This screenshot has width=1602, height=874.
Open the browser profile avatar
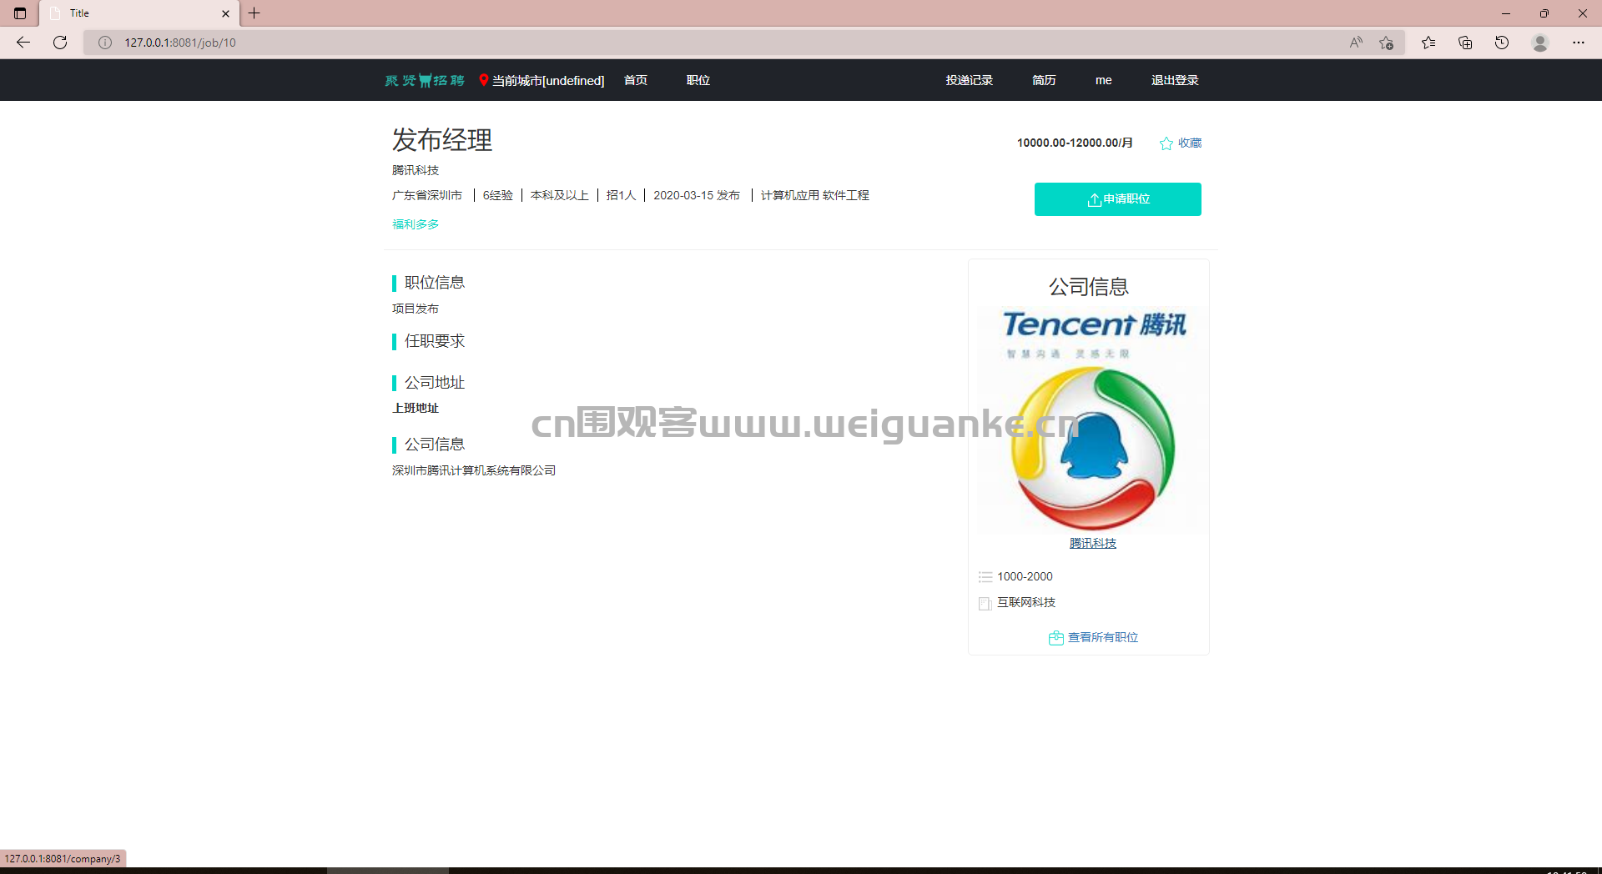click(1540, 43)
